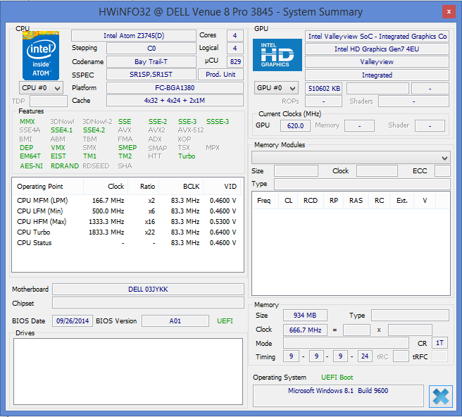The width and height of the screenshot is (462, 417).
Task: Open the CPU #0 selector dropdown
Action: [41, 88]
